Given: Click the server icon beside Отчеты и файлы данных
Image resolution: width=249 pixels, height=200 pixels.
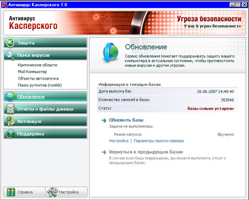Looking at the screenshot, I should click(x=10, y=109).
